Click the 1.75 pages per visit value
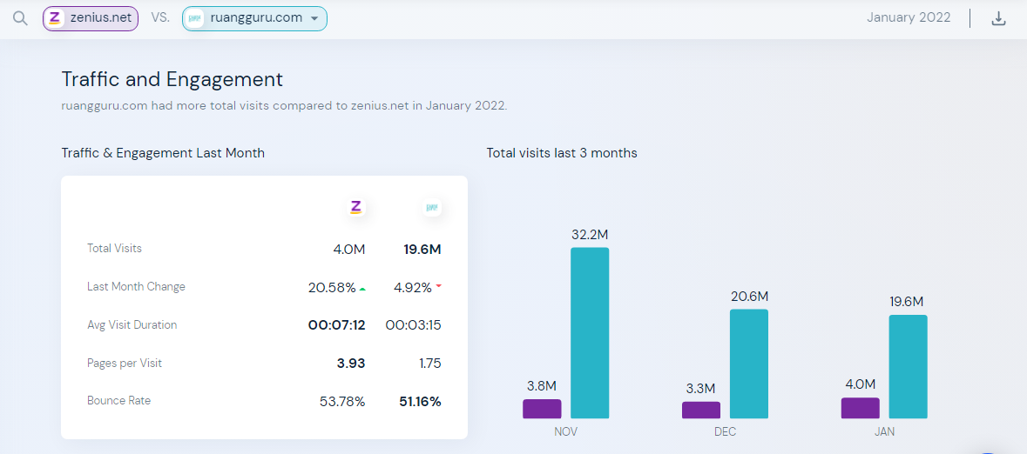Viewport: 1027px width, 454px height. click(x=429, y=363)
